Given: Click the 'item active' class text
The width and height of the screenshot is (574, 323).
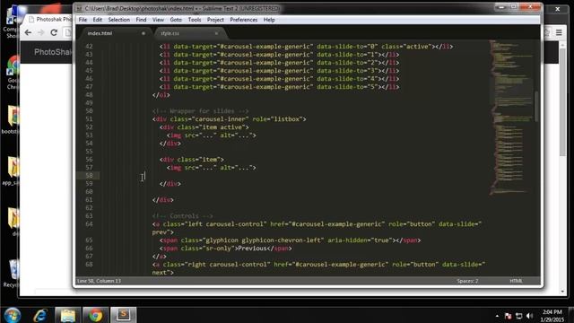Looking at the screenshot, I should coord(223,127).
